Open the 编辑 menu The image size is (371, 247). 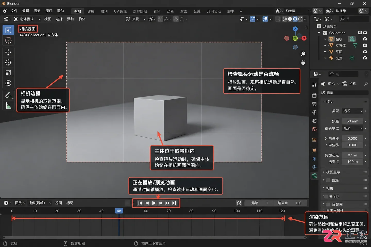click(x=26, y=11)
